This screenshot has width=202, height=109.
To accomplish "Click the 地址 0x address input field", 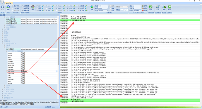I will coord(137,6).
